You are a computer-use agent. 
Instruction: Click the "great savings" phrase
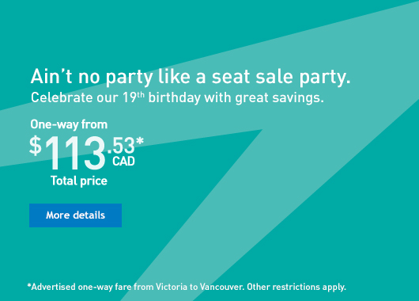coord(280,98)
